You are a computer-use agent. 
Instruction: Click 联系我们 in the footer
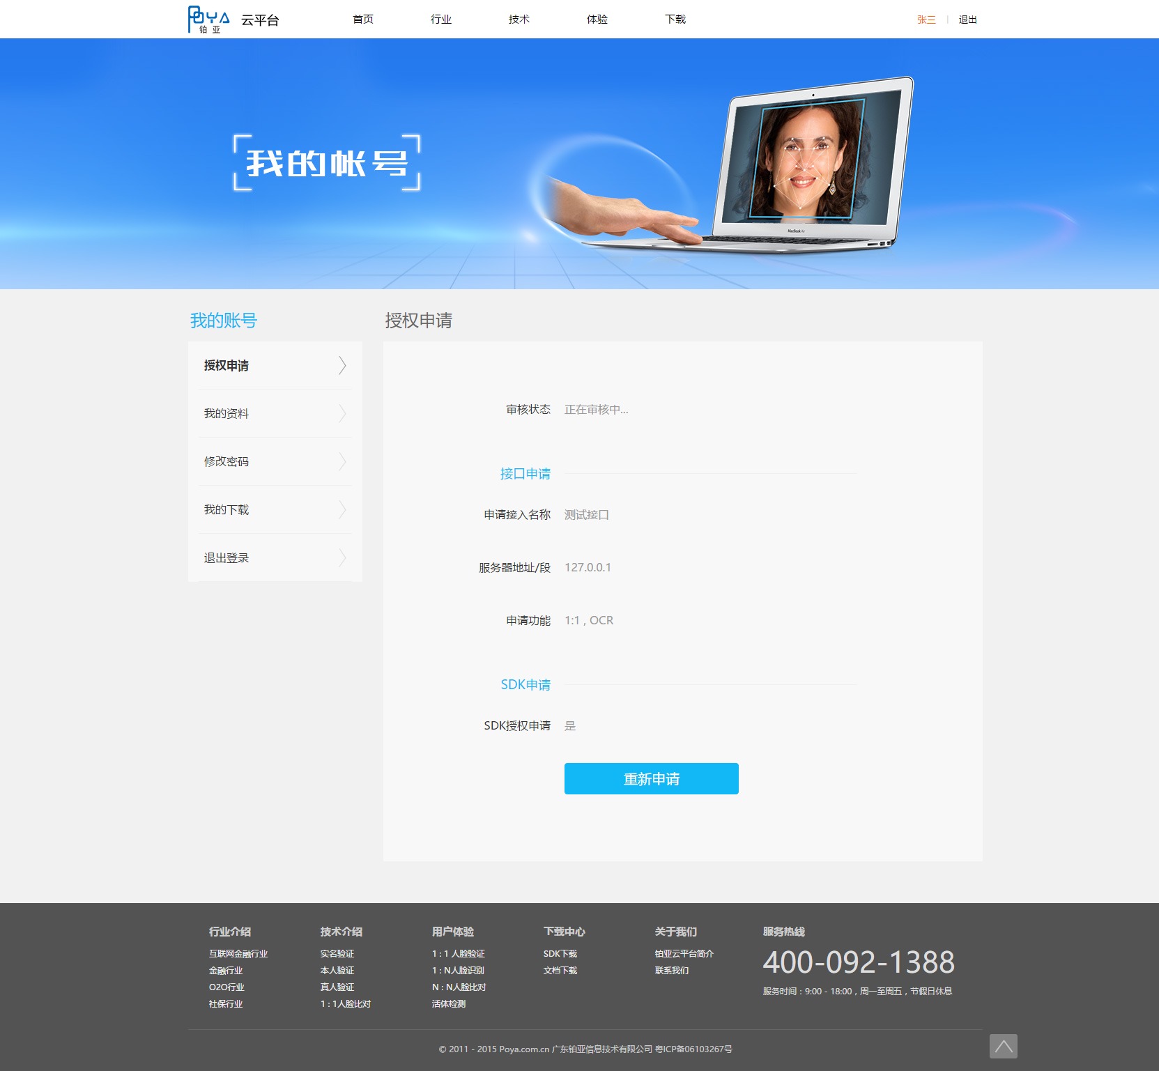[x=672, y=970]
